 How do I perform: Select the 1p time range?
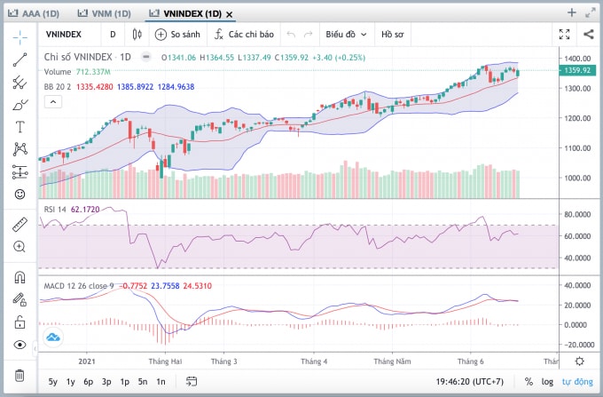125,382
